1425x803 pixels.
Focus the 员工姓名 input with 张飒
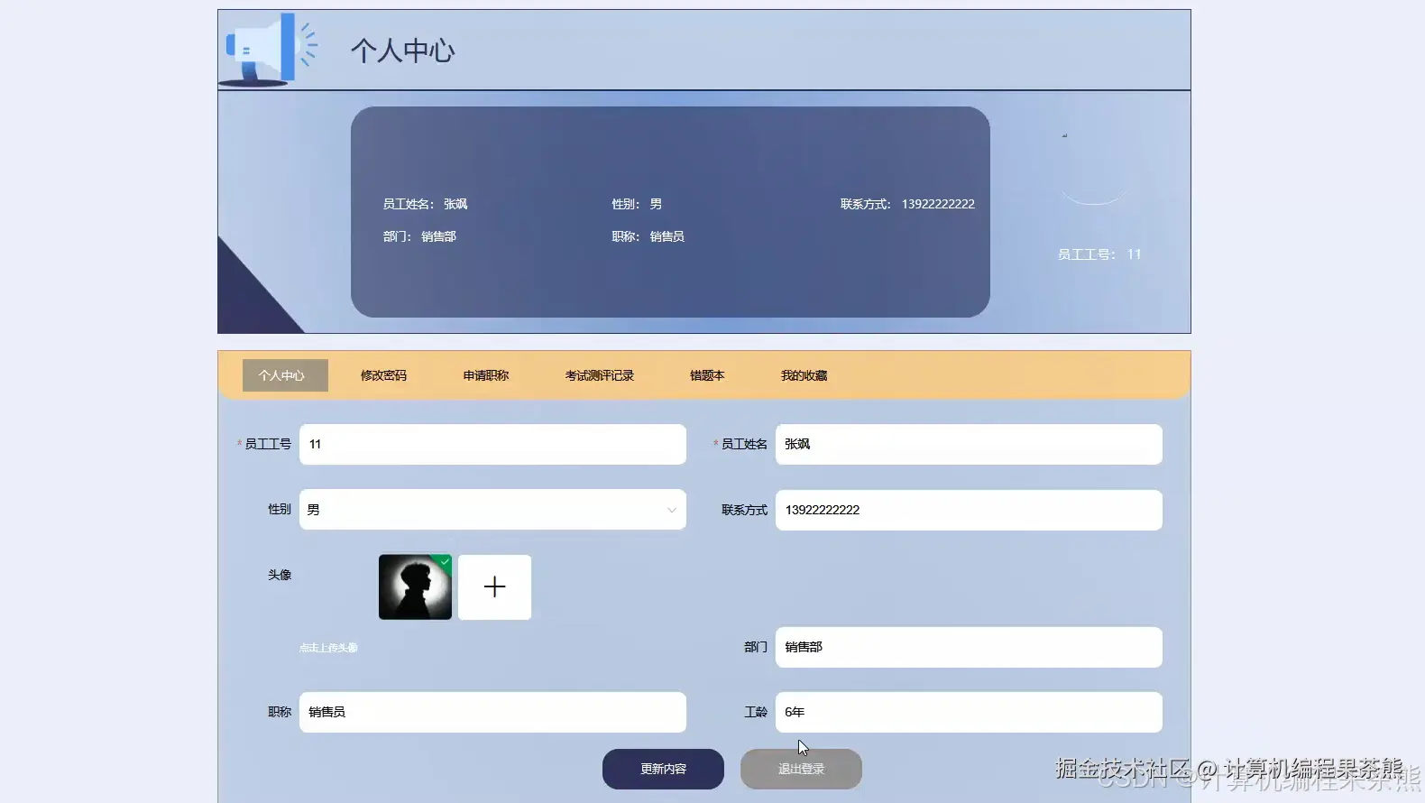click(x=969, y=445)
